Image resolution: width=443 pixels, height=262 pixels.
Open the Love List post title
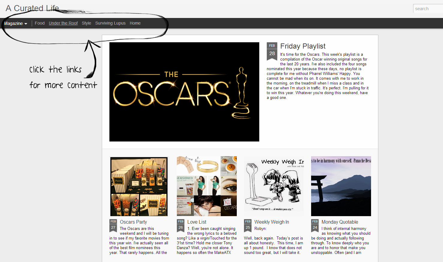coord(197,222)
